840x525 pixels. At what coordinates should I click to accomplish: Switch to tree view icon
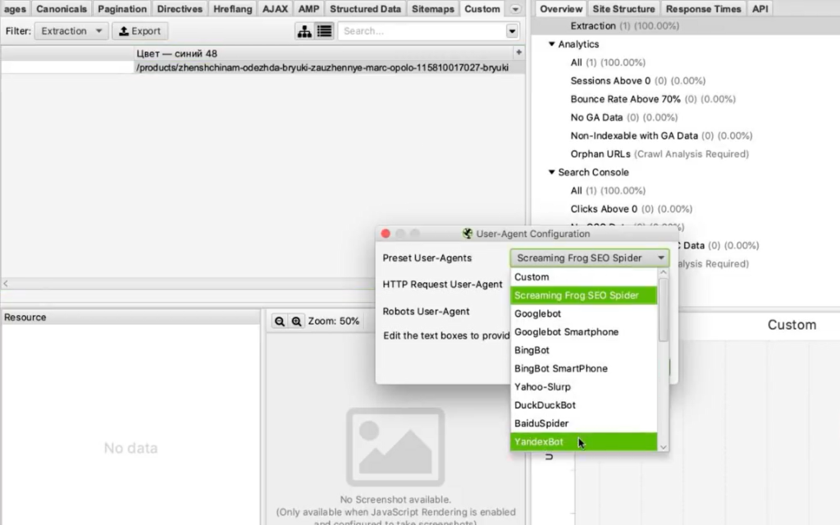(304, 31)
